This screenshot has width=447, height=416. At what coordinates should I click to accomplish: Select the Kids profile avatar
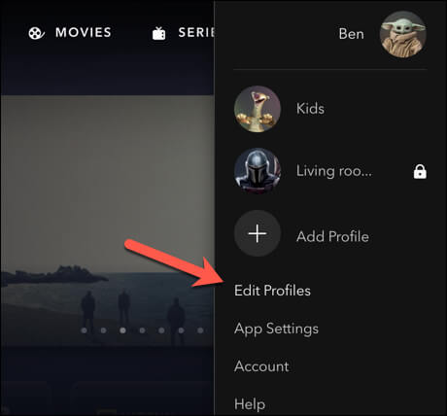pos(258,109)
